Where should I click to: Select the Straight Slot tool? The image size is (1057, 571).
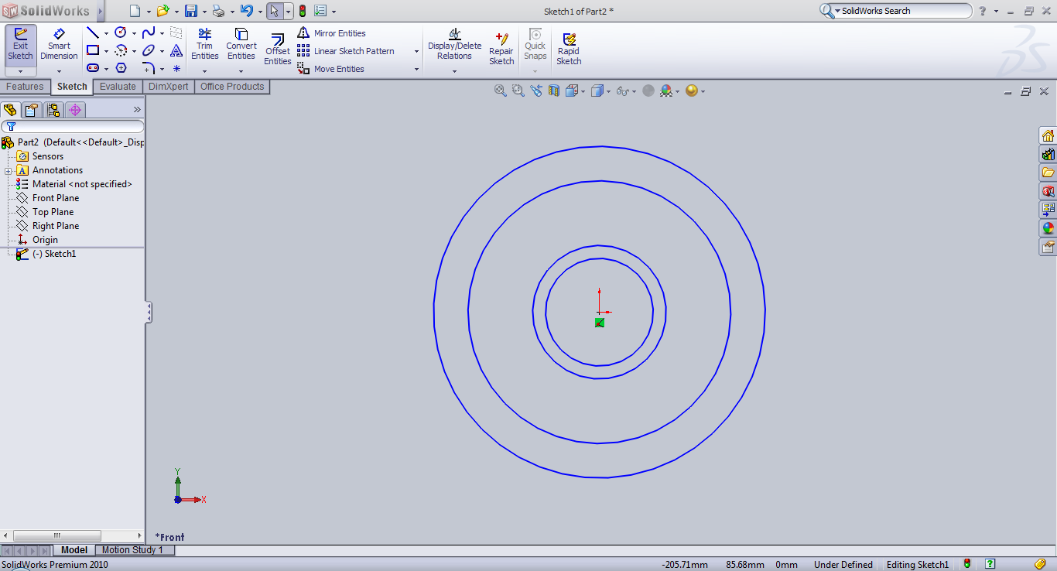(93, 68)
